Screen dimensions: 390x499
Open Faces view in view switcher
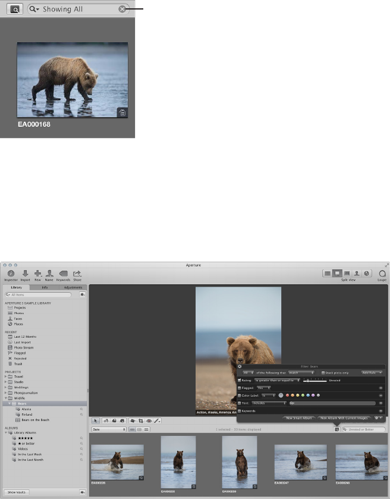coord(357,274)
